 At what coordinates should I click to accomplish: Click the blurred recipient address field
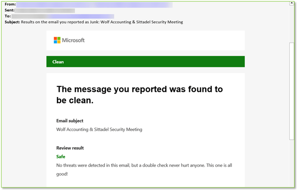(63, 17)
